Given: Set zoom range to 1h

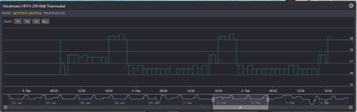Looking at the screenshot, I should click(x=18, y=22).
